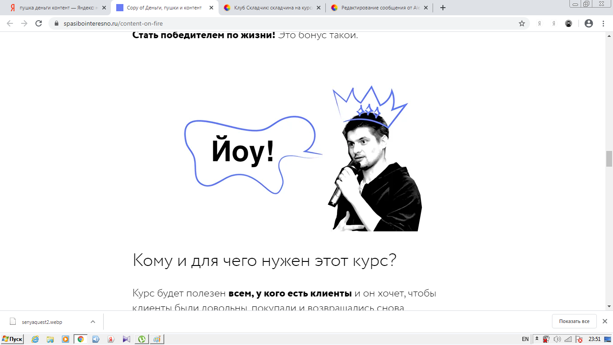Click the power plug tray icon

546,339
